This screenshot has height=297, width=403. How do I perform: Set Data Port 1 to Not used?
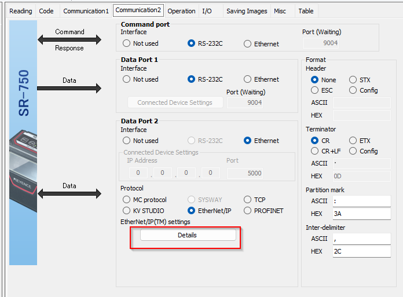(x=141, y=79)
